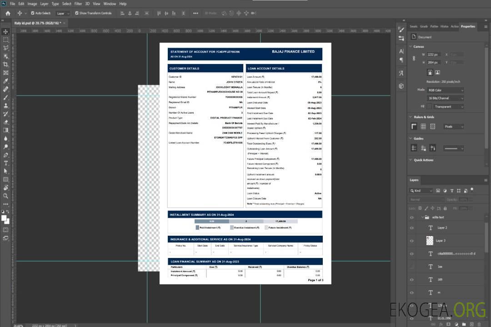The width and height of the screenshot is (491, 327).
Task: Open the RGB Color mode dropdown
Action: [x=445, y=90]
